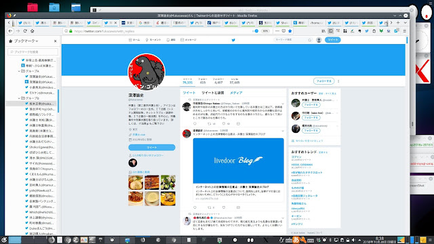Close the active Firefox tab

click(x=116, y=22)
